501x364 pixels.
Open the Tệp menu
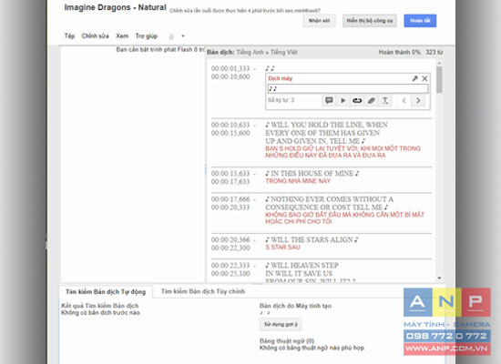(x=69, y=35)
